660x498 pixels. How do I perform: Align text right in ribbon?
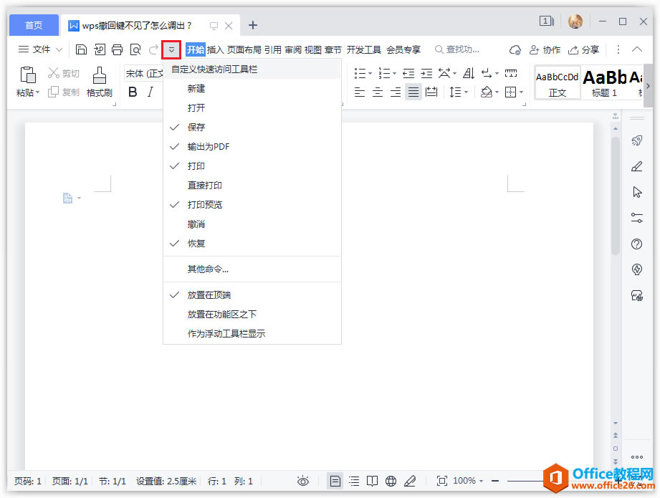click(396, 92)
